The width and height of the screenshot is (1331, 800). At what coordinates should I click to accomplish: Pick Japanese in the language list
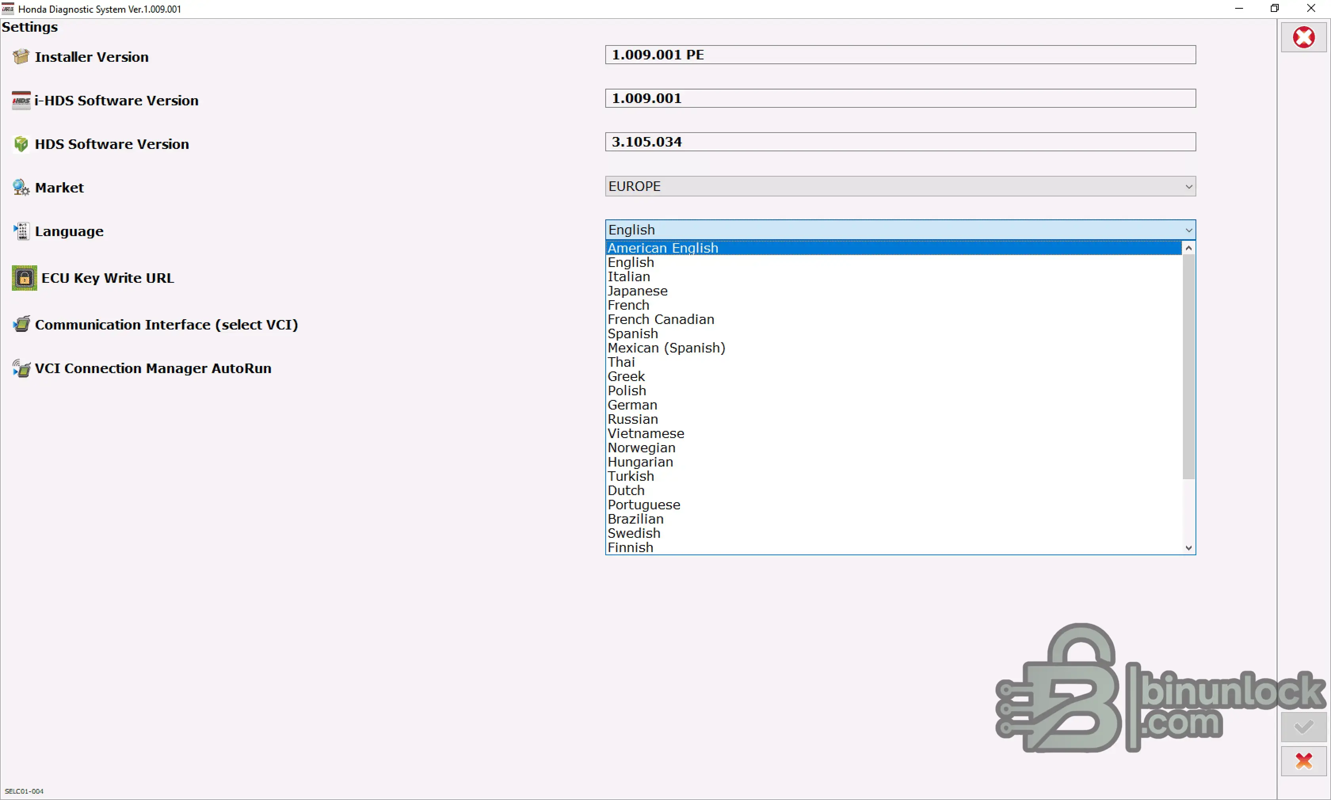894,291
